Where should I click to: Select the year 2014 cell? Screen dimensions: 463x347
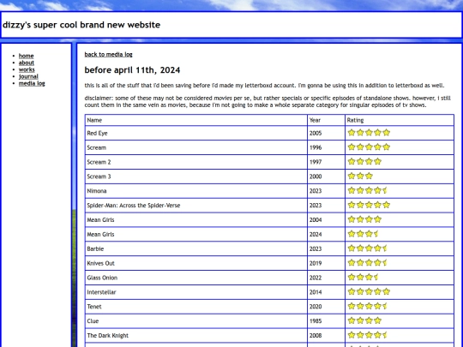point(326,292)
